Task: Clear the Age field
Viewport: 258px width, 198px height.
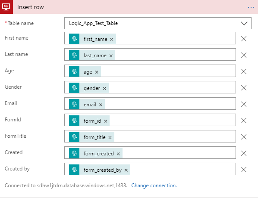Action: (244, 71)
